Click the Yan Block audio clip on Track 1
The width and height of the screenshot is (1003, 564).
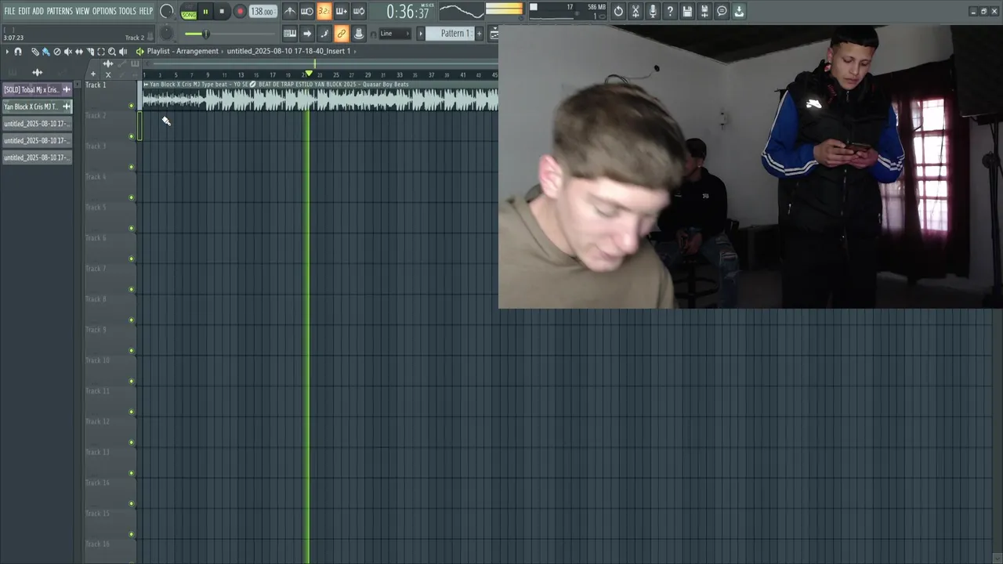319,96
